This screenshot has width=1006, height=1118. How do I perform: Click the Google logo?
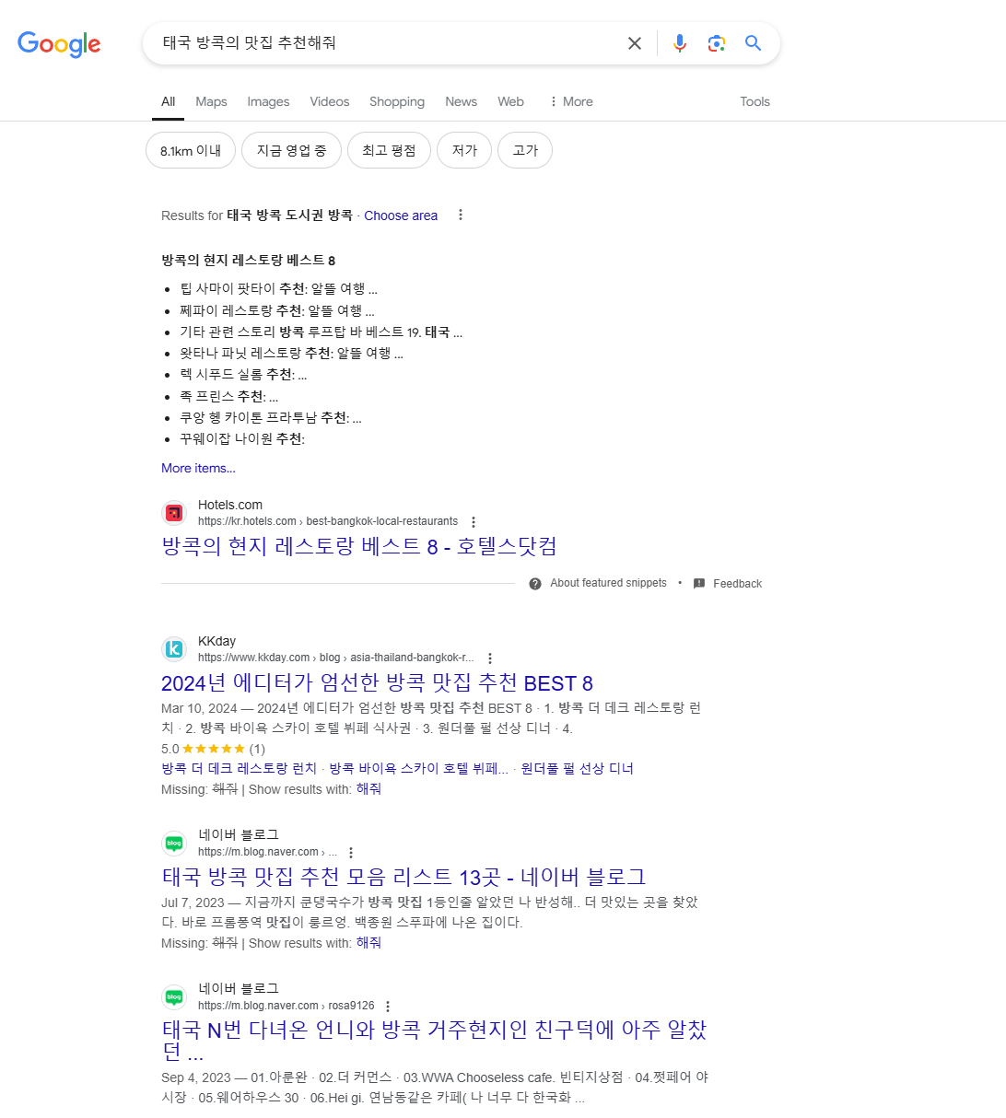tap(59, 43)
